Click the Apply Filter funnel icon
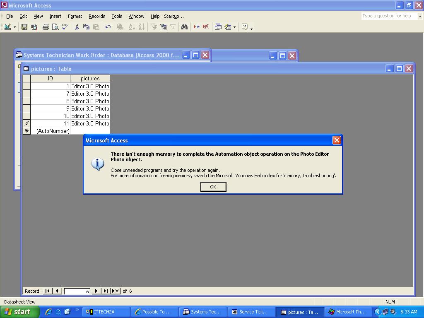The image size is (424, 318). 173,27
